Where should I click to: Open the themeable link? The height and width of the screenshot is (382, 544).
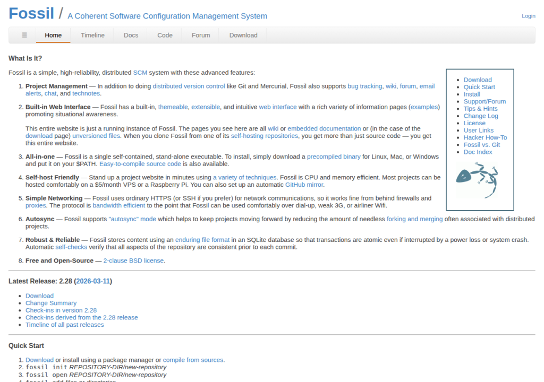click(173, 107)
